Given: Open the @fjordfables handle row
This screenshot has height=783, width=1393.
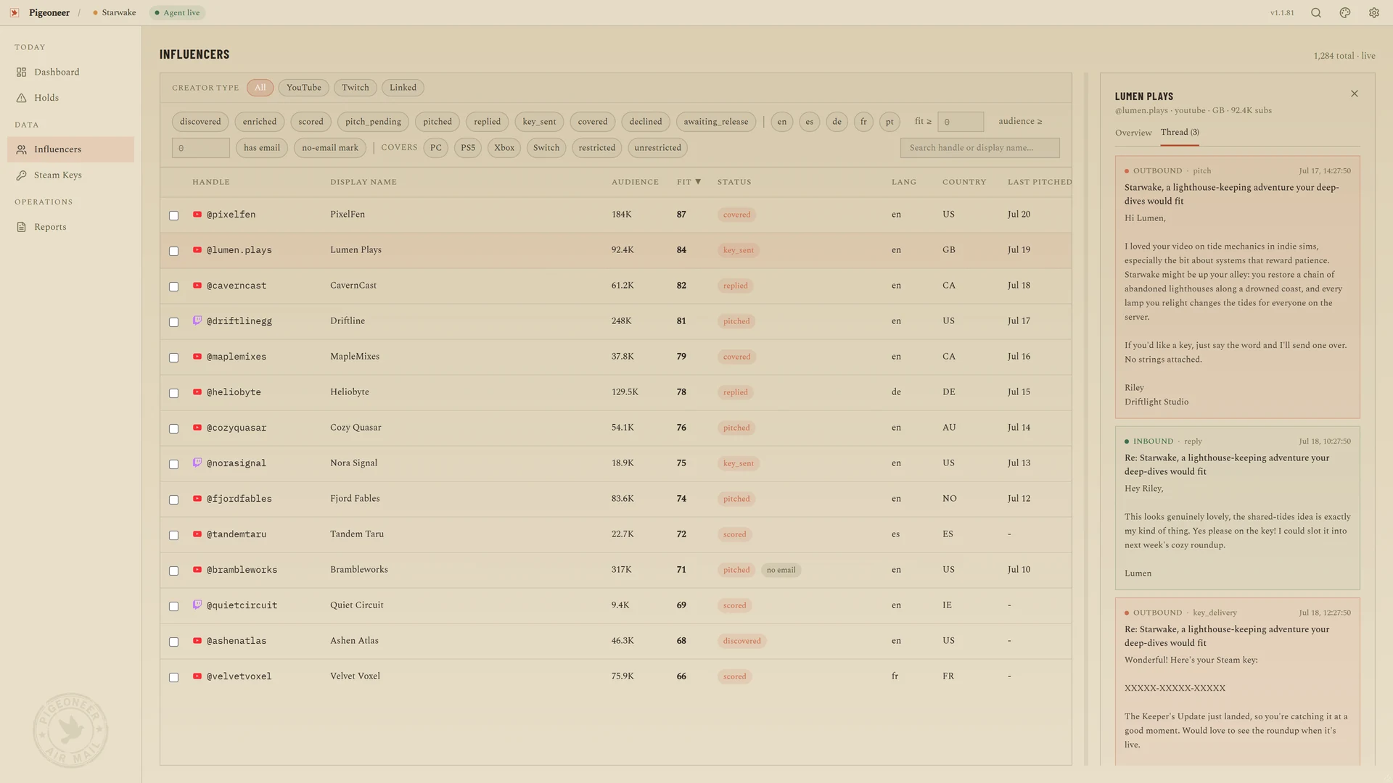Looking at the screenshot, I should (x=616, y=499).
